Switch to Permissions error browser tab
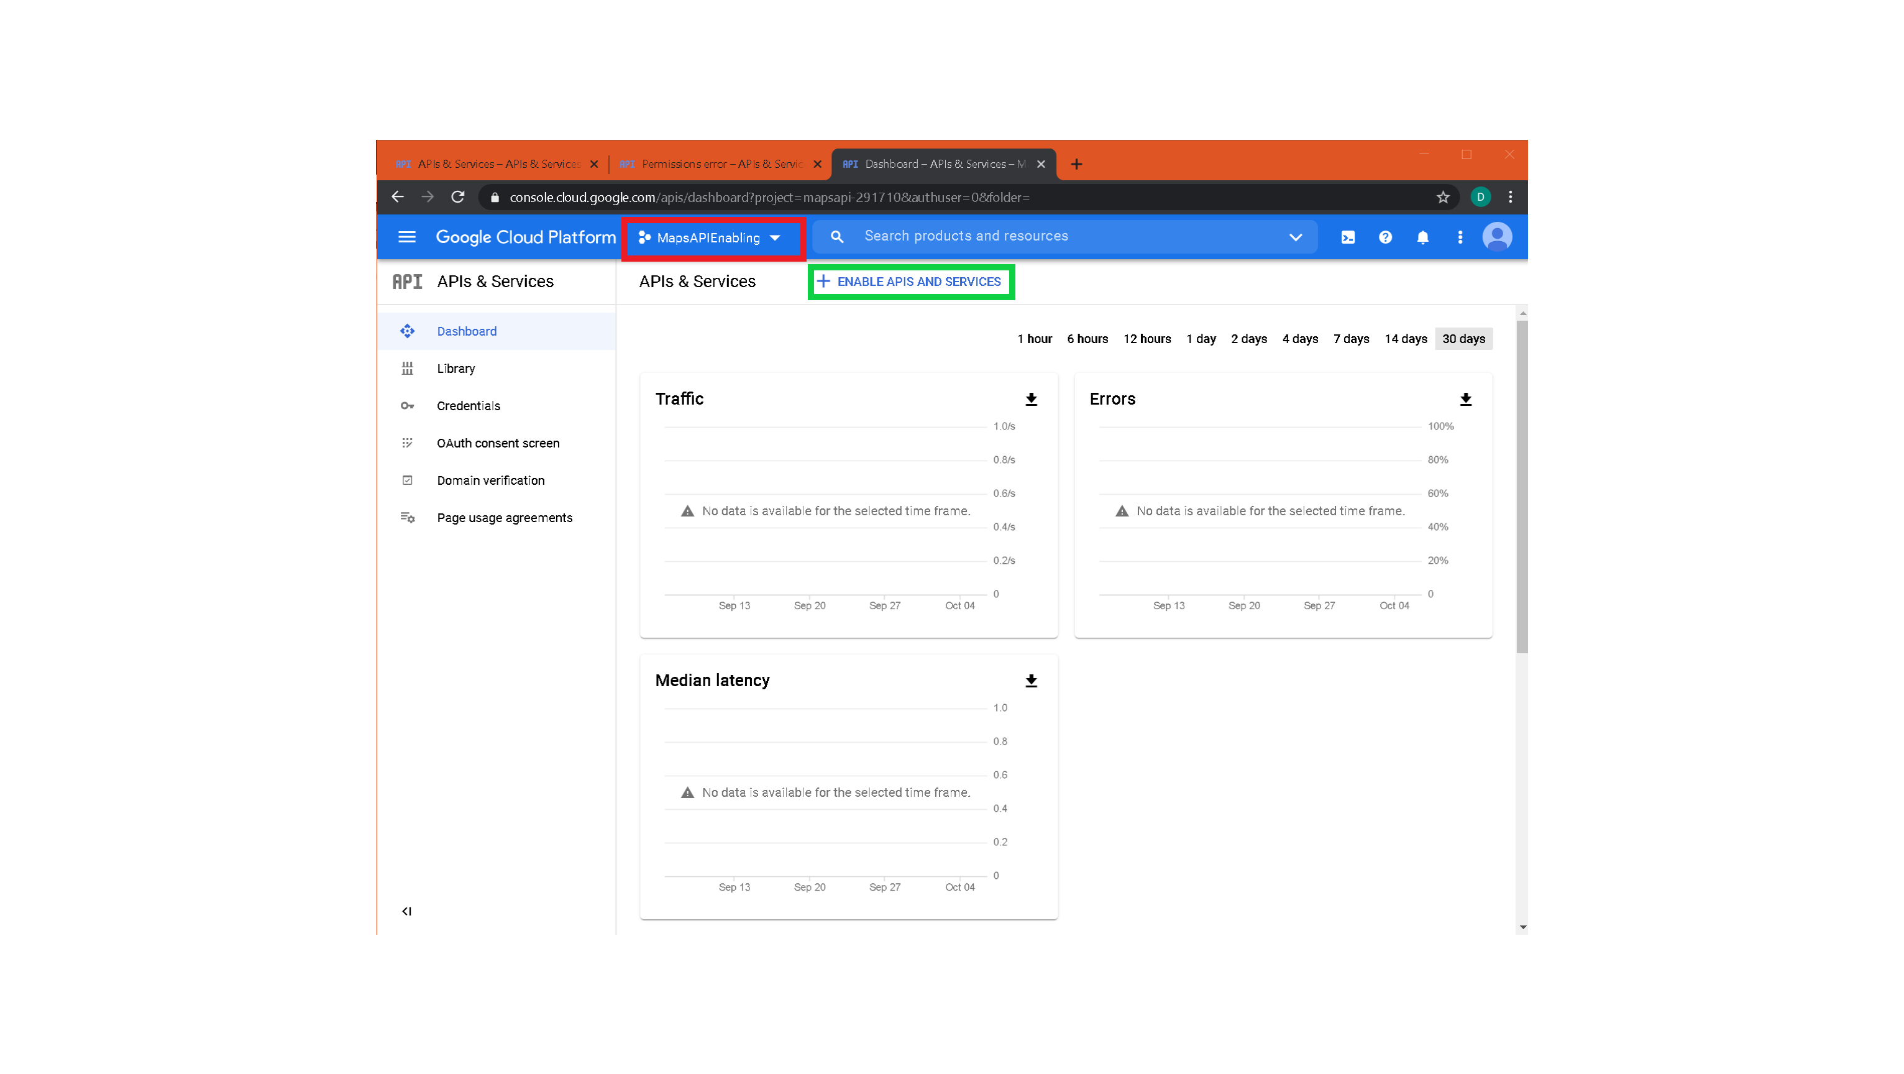 (x=713, y=164)
